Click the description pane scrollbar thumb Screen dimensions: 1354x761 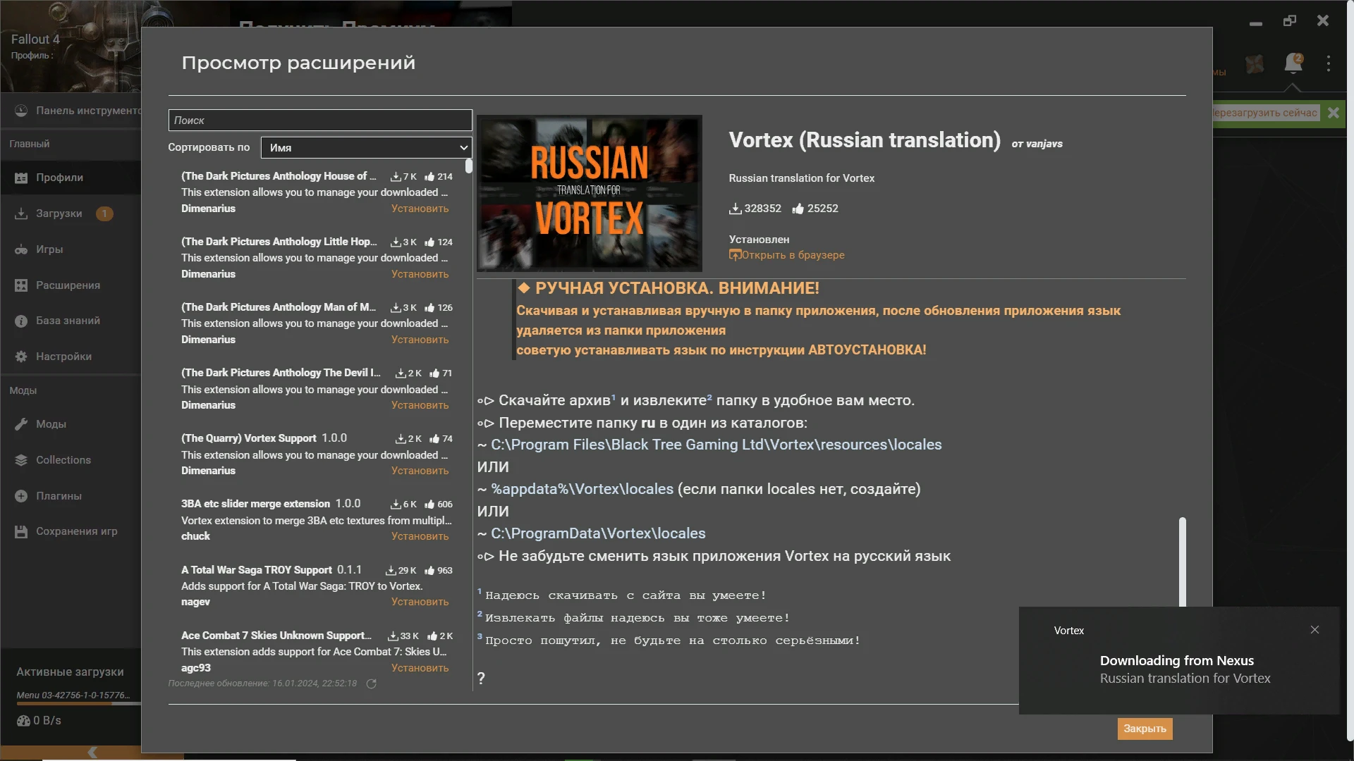[x=1182, y=562]
